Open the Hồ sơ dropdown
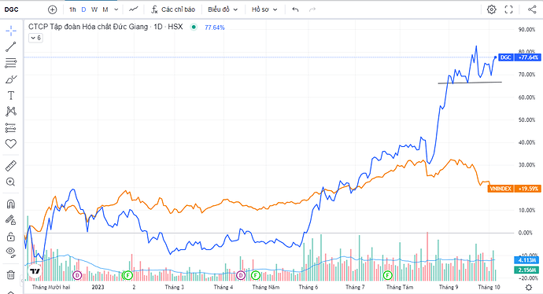The height and width of the screenshot is (294, 543). (264, 9)
